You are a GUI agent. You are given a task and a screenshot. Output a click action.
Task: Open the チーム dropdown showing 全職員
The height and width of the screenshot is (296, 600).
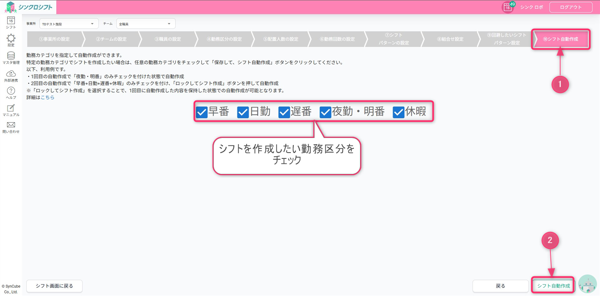tap(145, 24)
